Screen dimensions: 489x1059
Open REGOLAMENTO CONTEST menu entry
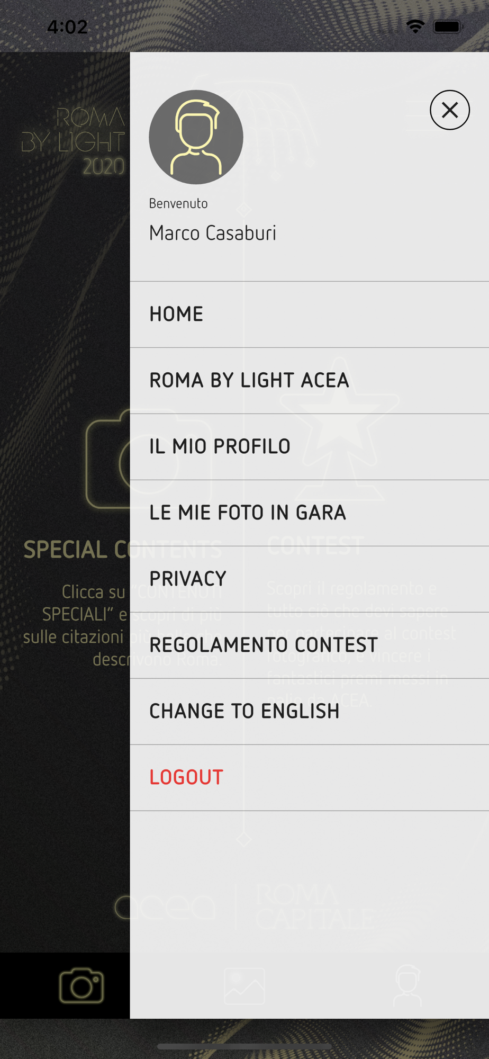point(264,645)
